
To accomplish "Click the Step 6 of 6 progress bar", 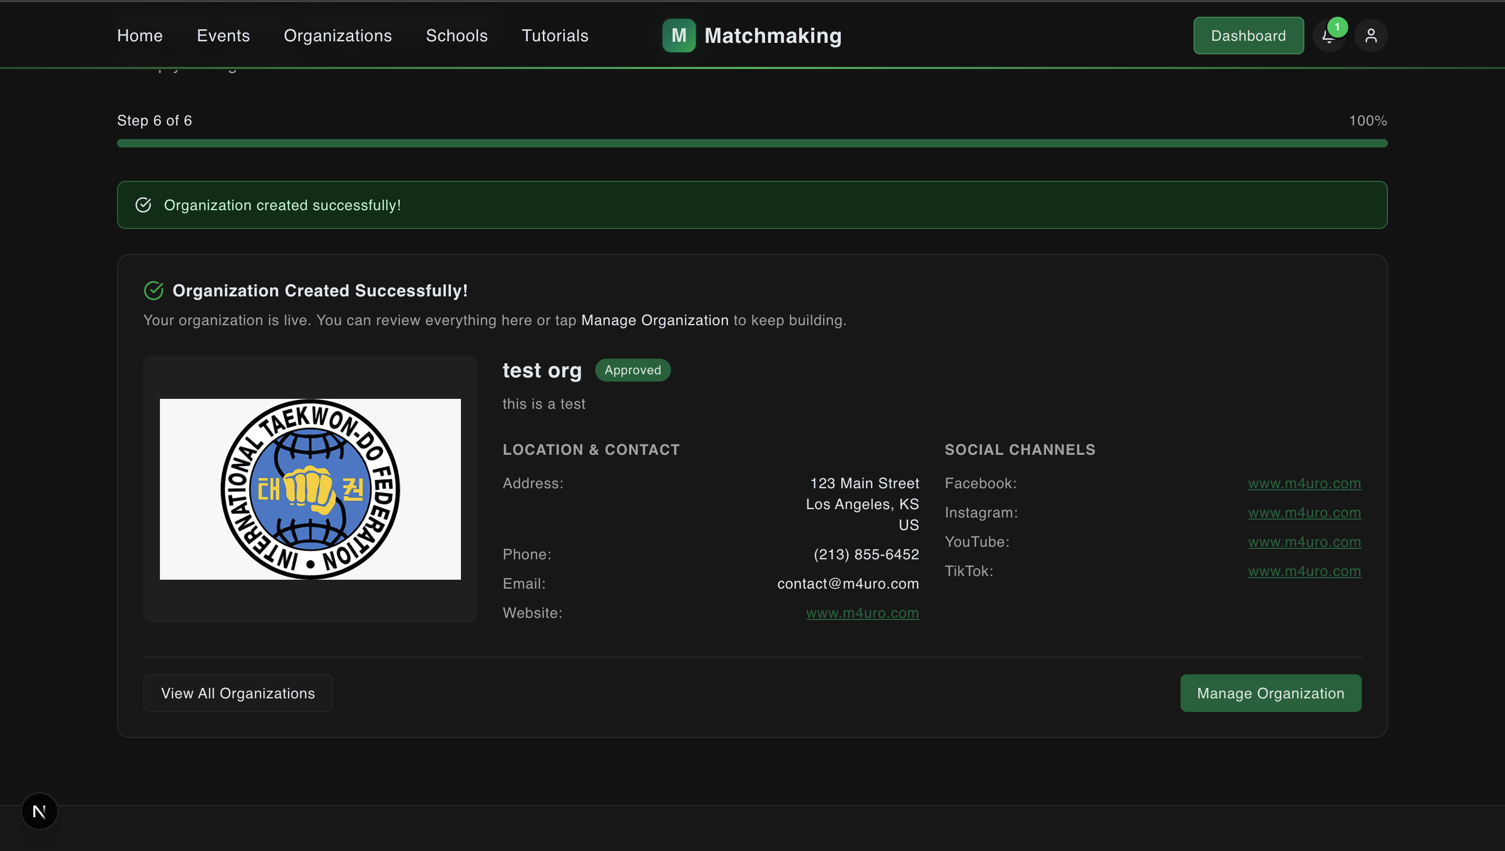I will pos(752,143).
